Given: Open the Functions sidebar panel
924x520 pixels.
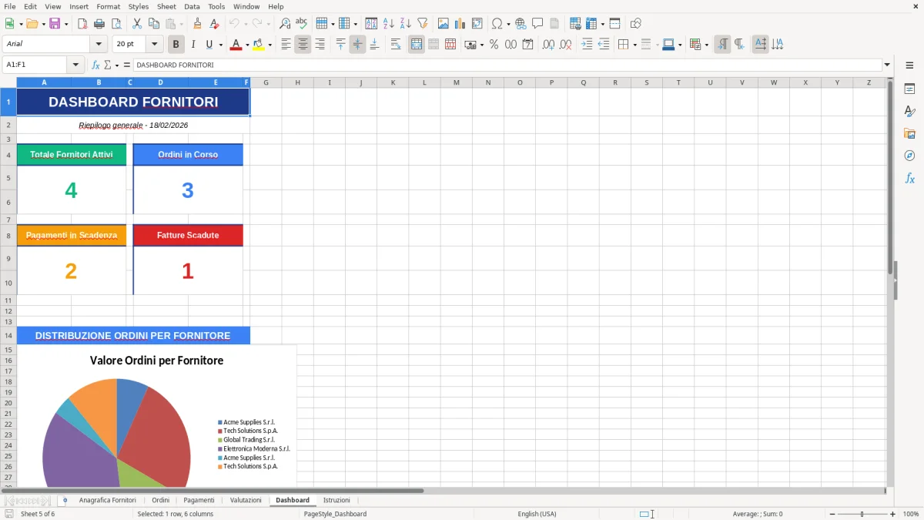Looking at the screenshot, I should [x=910, y=178].
